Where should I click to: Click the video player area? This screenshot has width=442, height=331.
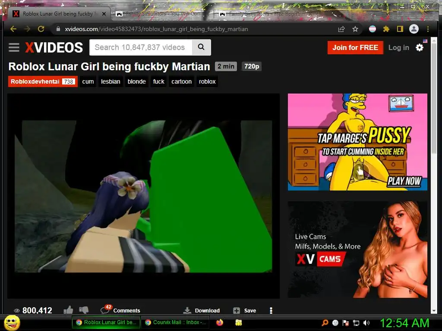[143, 196]
